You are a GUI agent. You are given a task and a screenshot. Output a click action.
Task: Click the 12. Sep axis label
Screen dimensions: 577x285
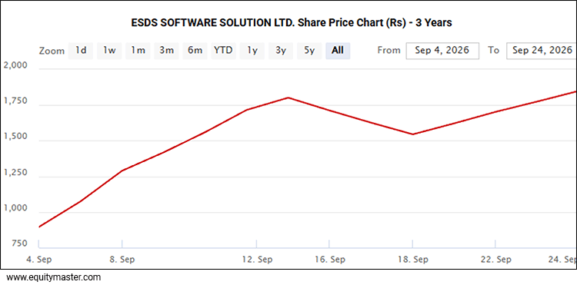[257, 260]
